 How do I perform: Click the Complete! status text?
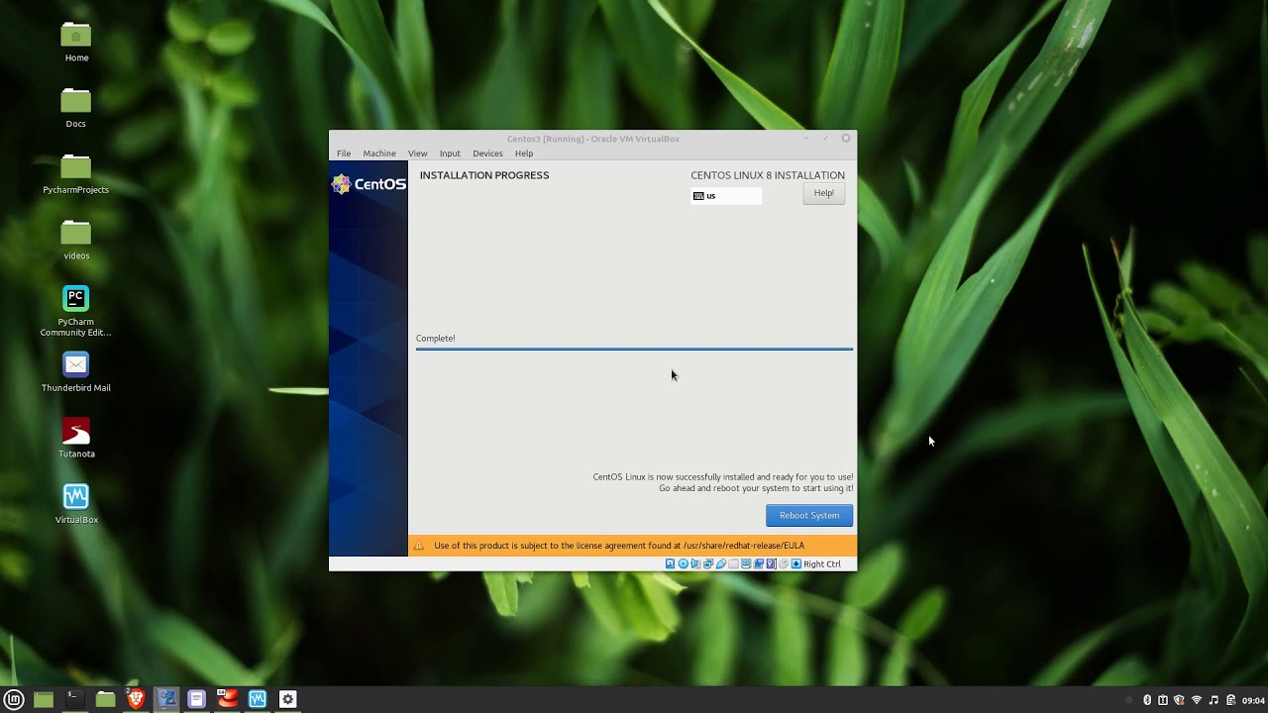point(436,339)
